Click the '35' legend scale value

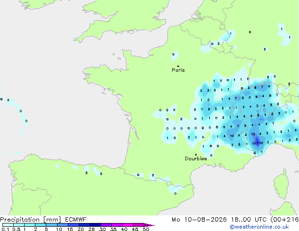(x=113, y=229)
